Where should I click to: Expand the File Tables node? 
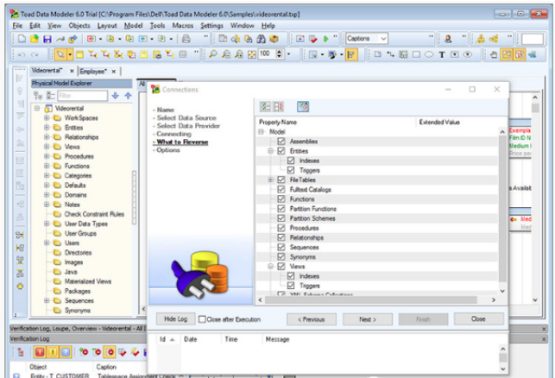270,180
